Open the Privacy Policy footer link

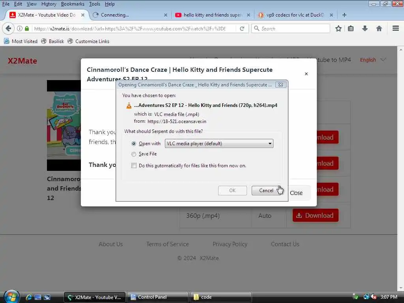[x=230, y=244]
